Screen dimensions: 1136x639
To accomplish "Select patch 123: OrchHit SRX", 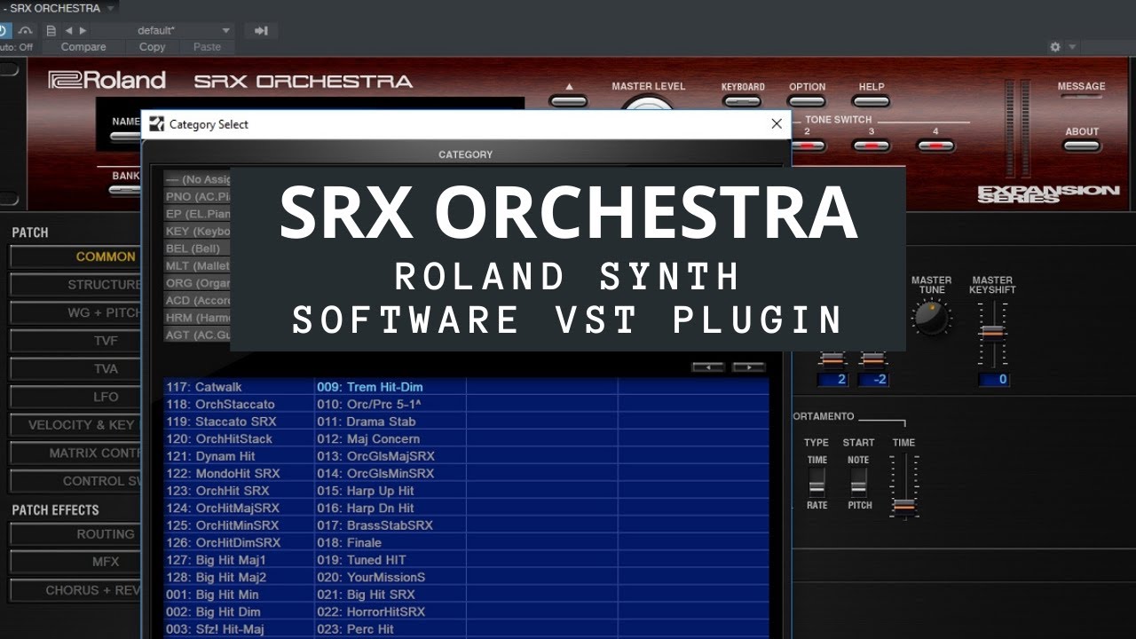I will click(240, 491).
